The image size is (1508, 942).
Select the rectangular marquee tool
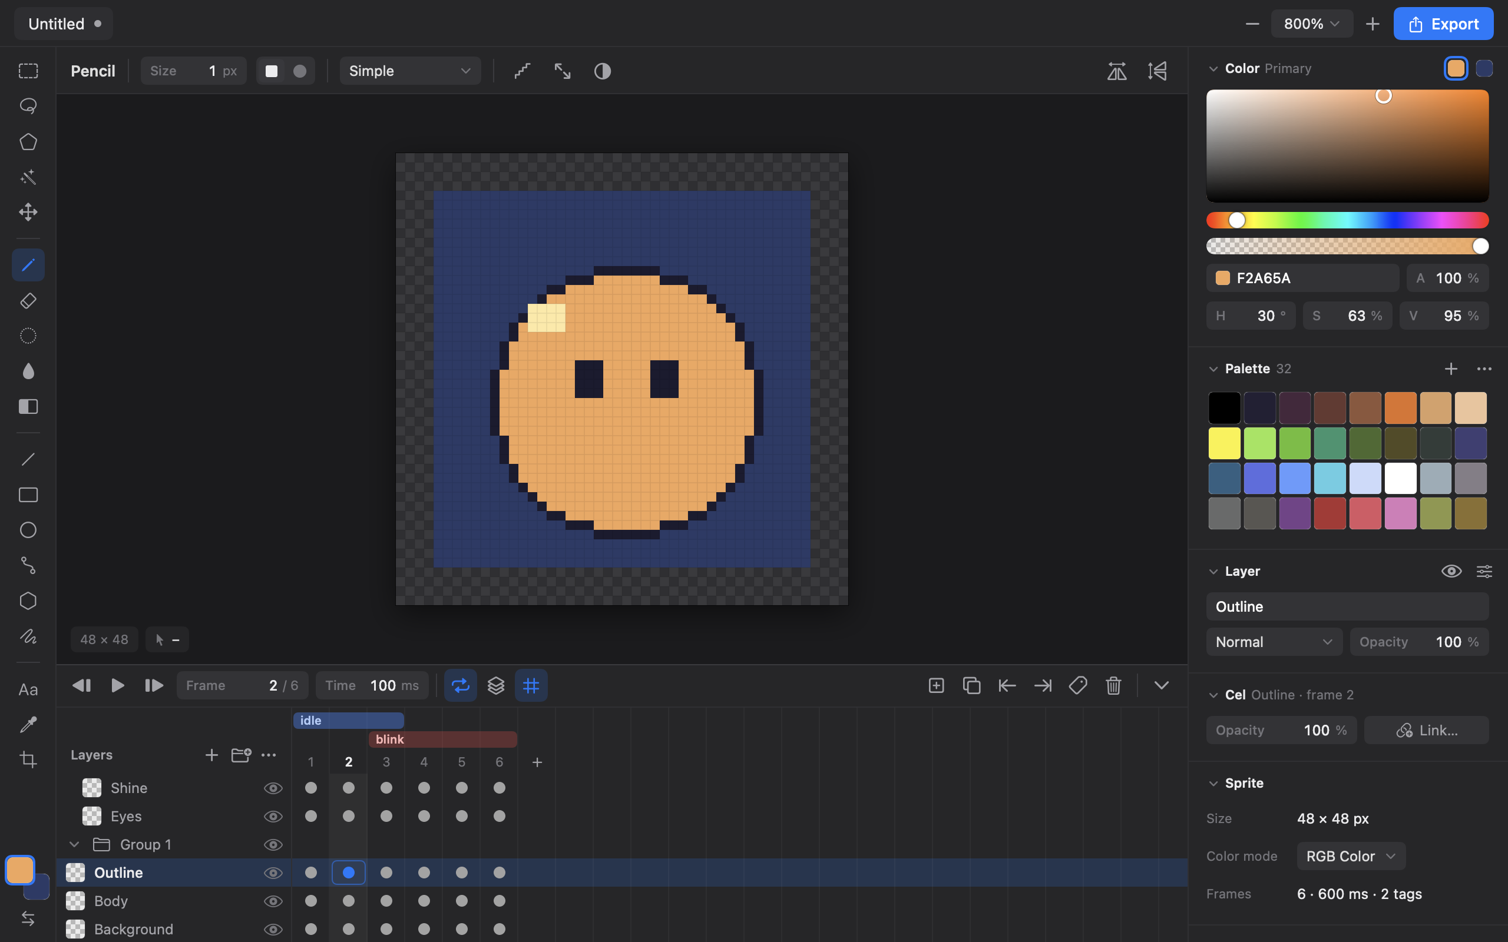click(x=28, y=71)
